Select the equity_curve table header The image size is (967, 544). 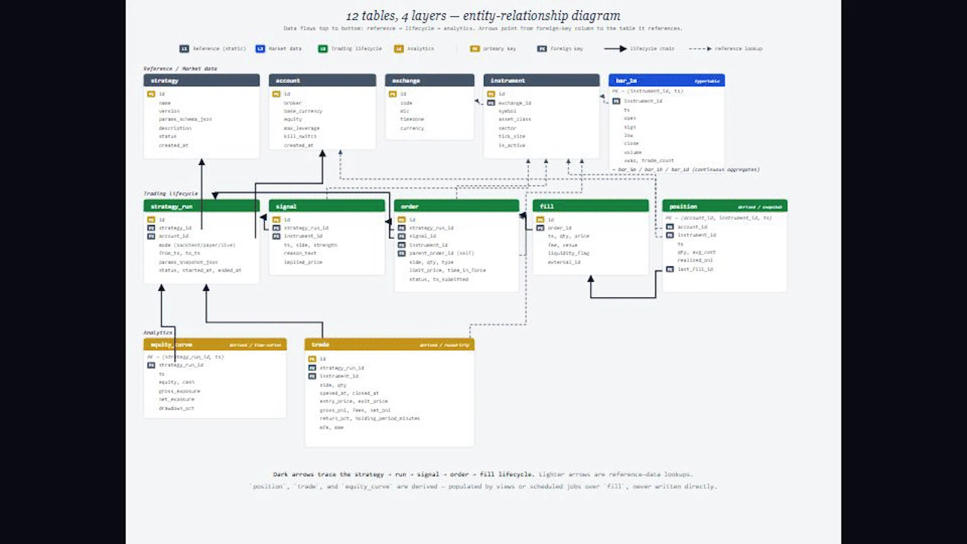(215, 345)
